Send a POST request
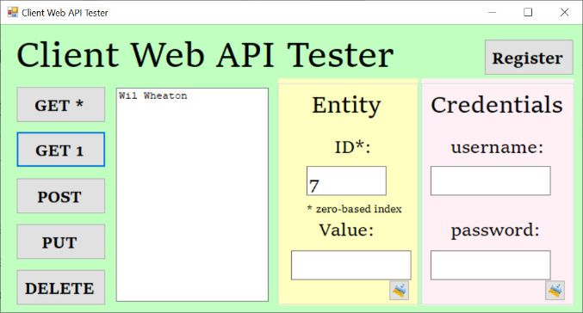 60,196
